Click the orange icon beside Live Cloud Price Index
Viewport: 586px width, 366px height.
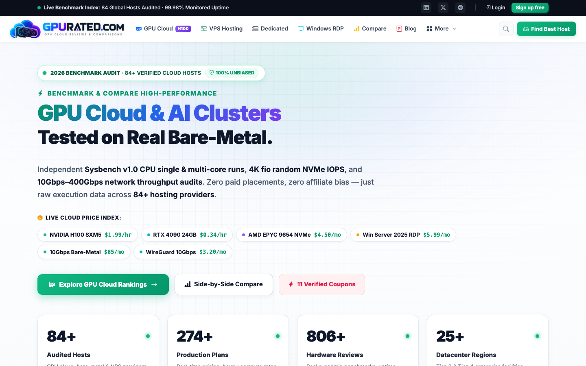(40, 218)
